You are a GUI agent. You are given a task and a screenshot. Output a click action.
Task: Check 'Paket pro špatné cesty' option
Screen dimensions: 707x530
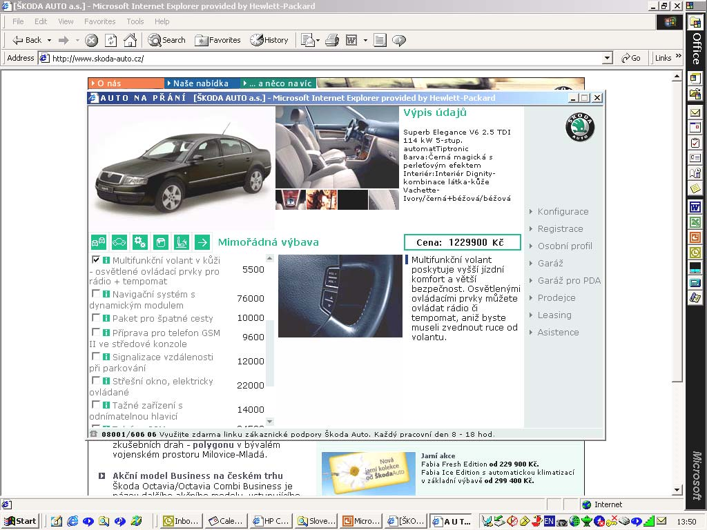click(95, 317)
